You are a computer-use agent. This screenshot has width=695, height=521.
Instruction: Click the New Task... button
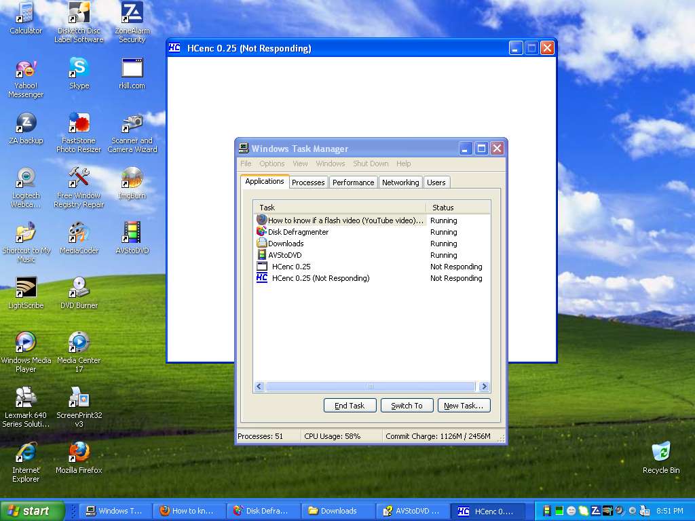coord(464,406)
